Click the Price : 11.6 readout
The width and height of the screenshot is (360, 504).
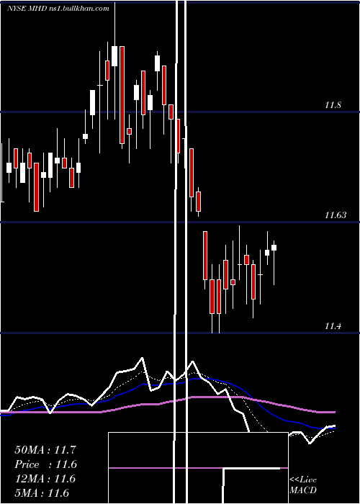pos(45,464)
